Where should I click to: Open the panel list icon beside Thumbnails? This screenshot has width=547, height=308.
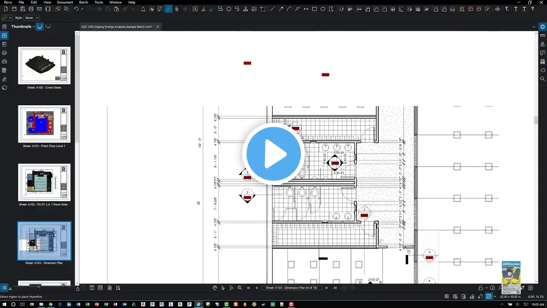coord(4,27)
